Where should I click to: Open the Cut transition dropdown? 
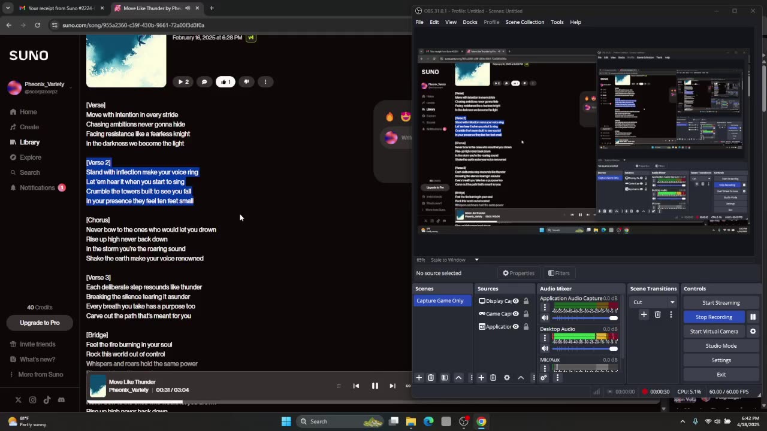tap(654, 302)
